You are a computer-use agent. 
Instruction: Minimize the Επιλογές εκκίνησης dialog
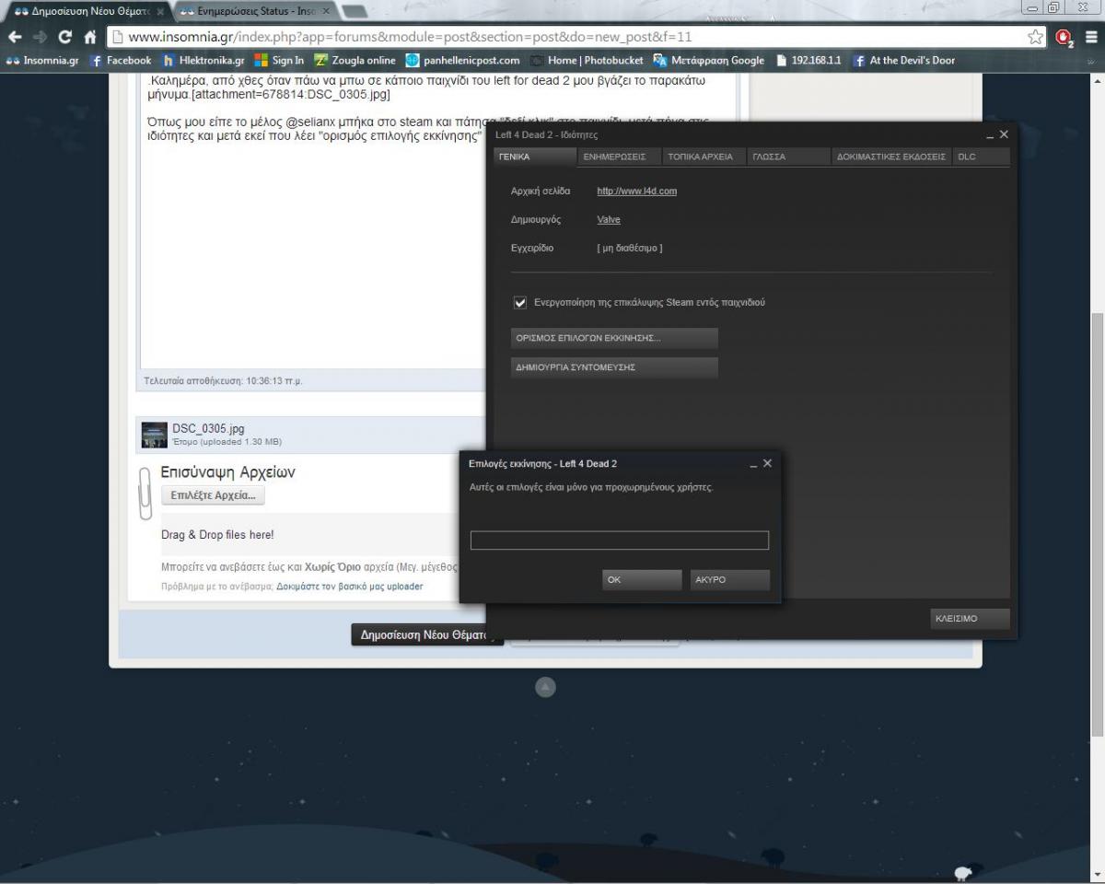pos(754,465)
